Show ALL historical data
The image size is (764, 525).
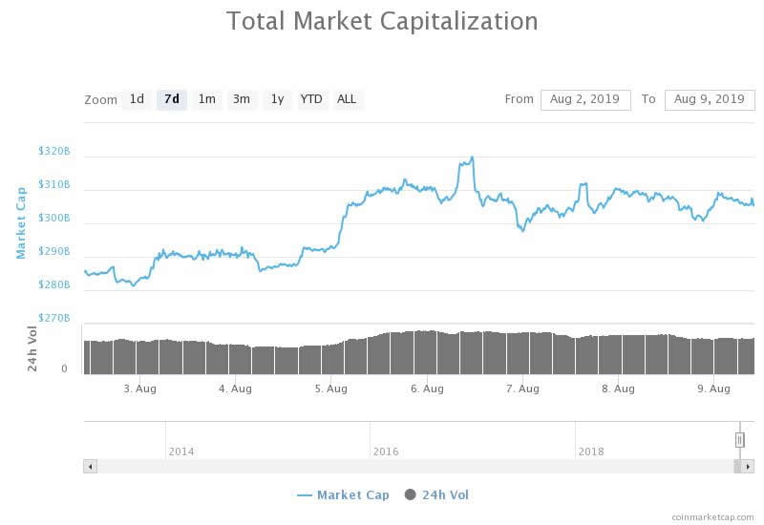[x=347, y=99]
